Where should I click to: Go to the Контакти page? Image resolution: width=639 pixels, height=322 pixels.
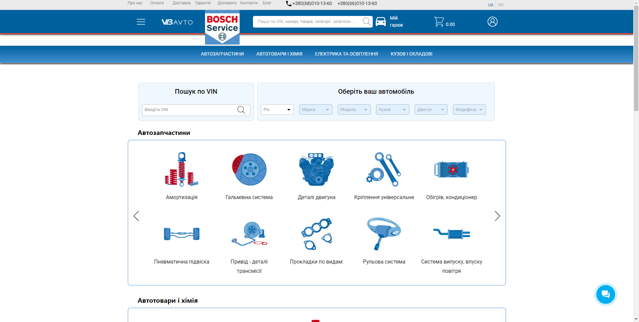pos(249,3)
